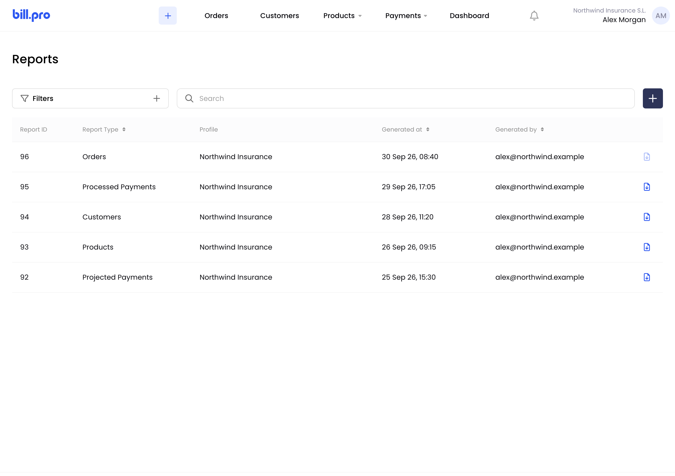This screenshot has height=476, width=675.
Task: Click report ID 93
Action: pyautogui.click(x=24, y=247)
